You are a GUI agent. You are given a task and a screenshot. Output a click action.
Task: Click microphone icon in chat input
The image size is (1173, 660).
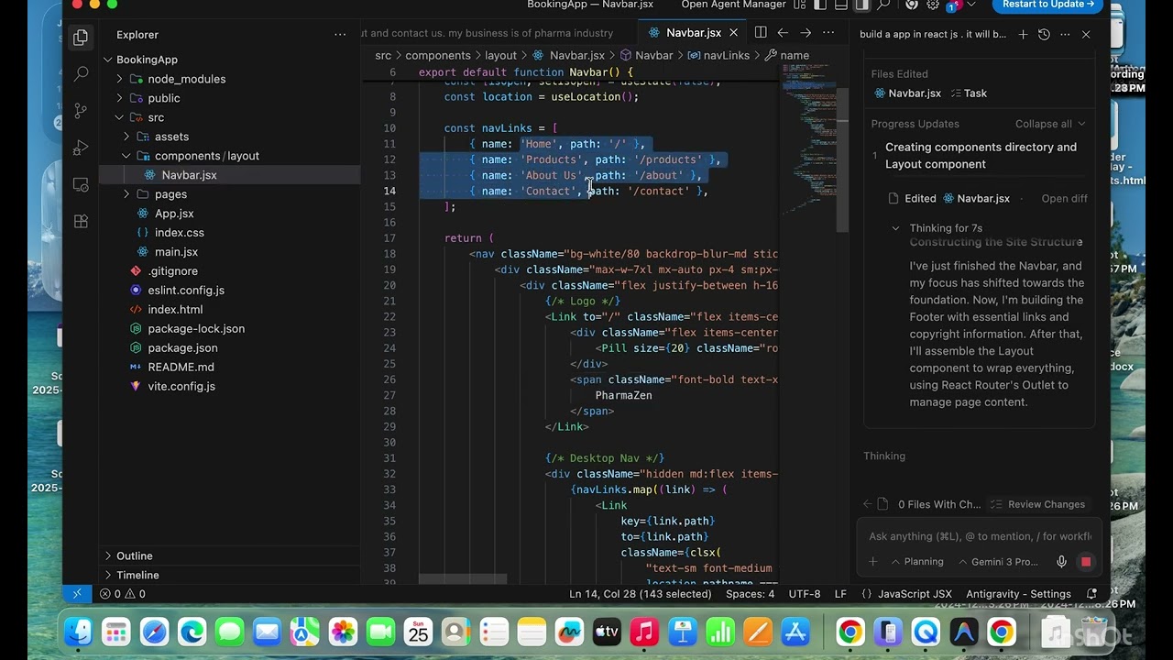(1061, 562)
